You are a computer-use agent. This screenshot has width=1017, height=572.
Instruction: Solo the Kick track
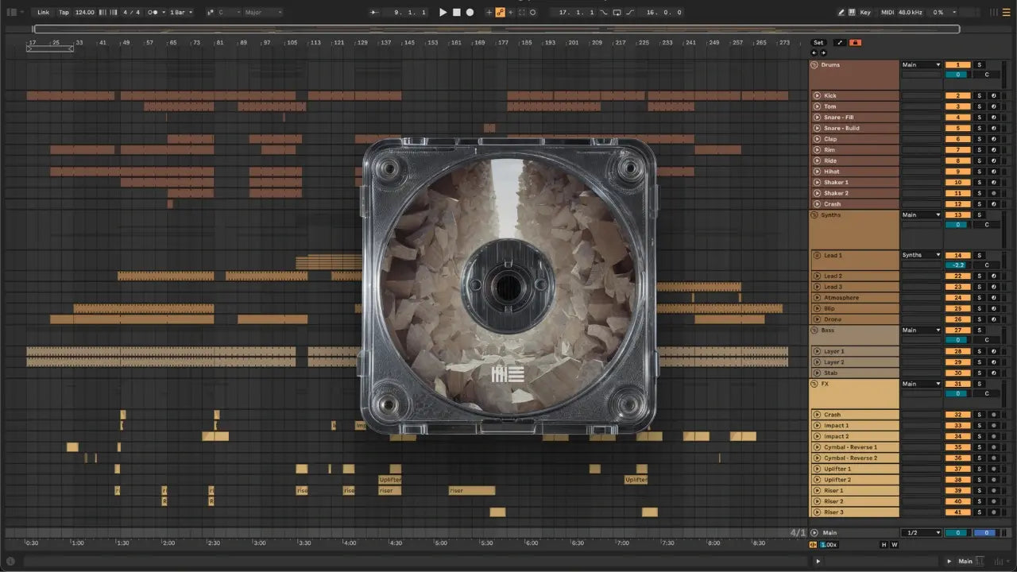coord(979,96)
